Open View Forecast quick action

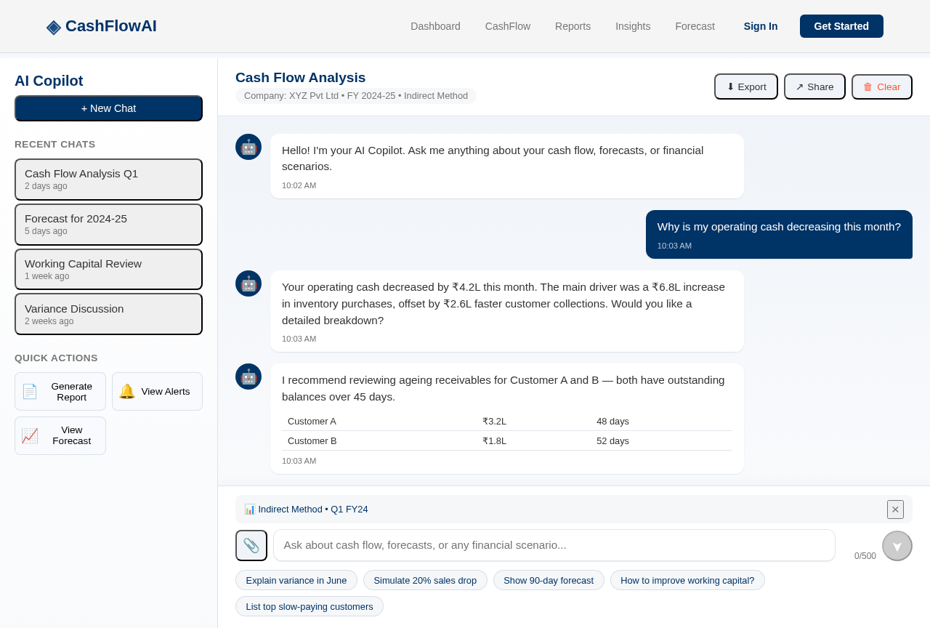coord(60,436)
